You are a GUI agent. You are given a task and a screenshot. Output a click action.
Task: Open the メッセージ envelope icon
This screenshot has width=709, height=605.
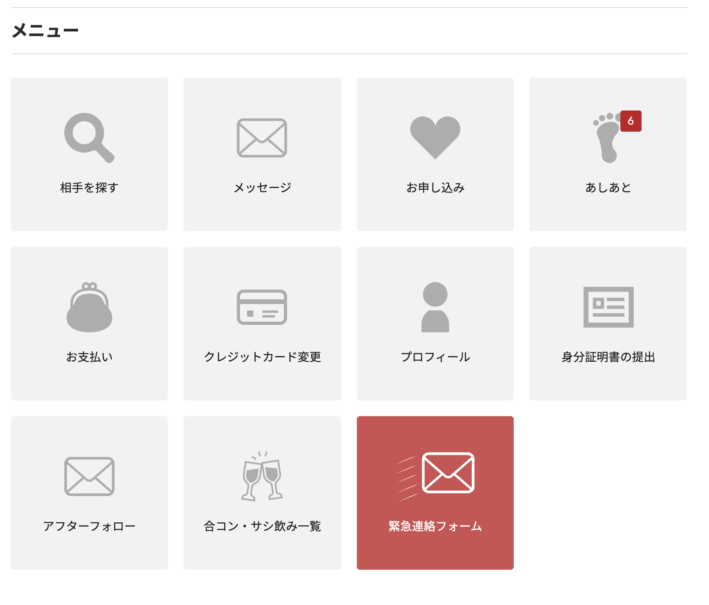(262, 138)
